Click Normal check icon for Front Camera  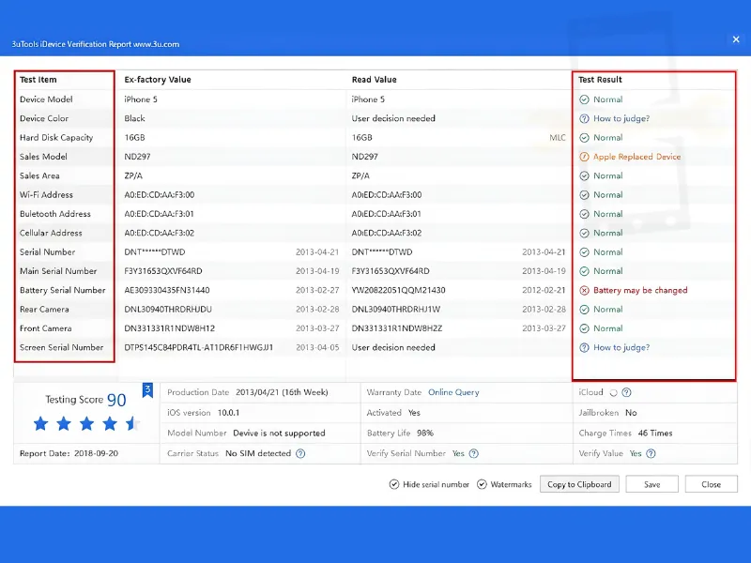click(584, 328)
